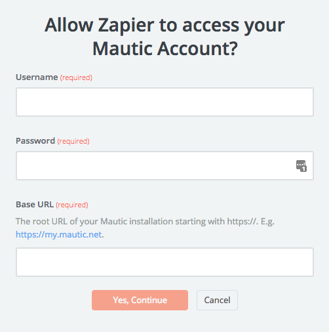Click the root URL help description text
This screenshot has width=329, height=332.
point(145,228)
